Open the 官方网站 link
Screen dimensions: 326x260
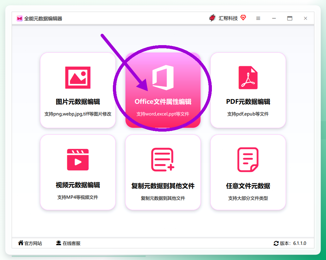point(33,243)
